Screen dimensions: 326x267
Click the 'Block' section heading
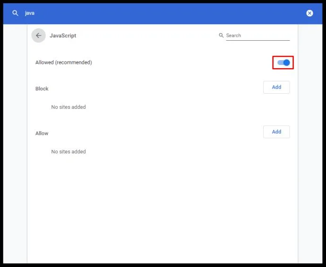point(42,89)
